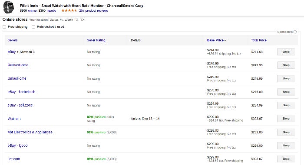Click Shop button for Jet.com
Viewport: 304px width, 165px height.
click(x=286, y=159)
